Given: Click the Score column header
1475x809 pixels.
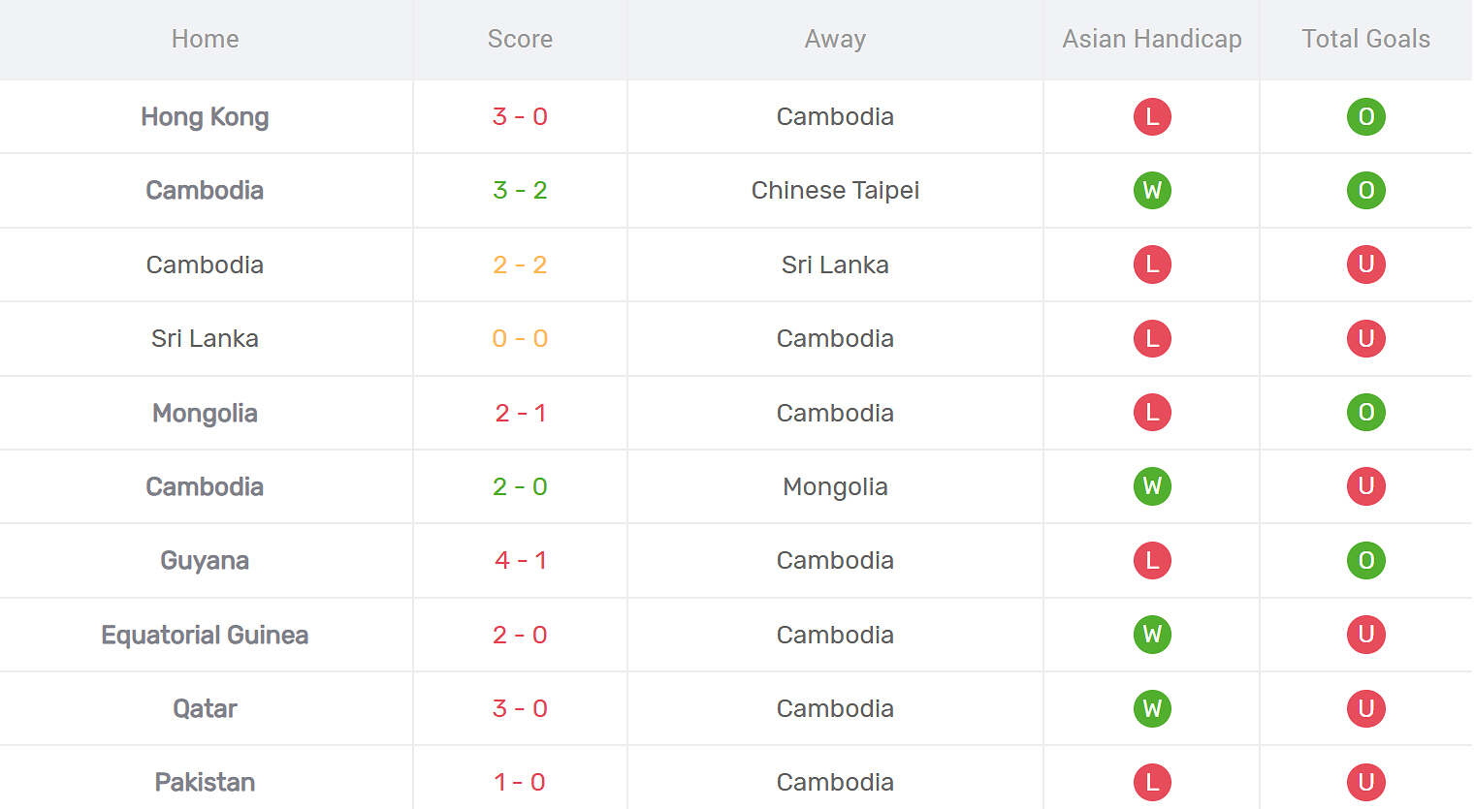Looking at the screenshot, I should [520, 39].
